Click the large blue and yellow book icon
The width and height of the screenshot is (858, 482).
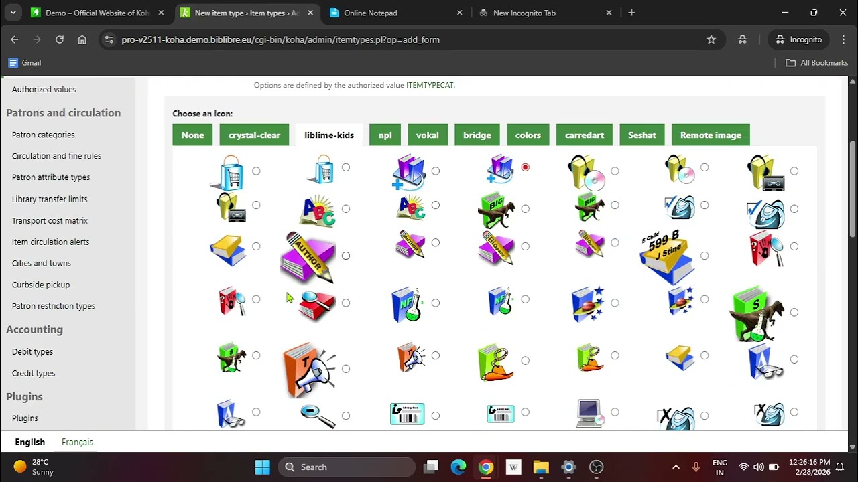(x=228, y=250)
